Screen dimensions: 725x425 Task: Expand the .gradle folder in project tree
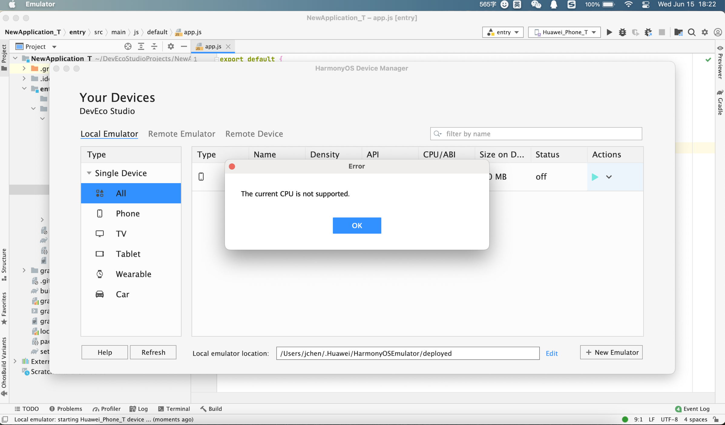(24, 68)
